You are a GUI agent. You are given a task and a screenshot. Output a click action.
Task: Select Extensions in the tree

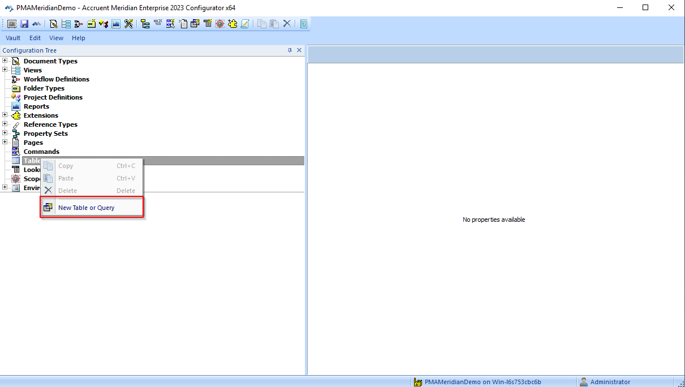[x=41, y=115]
